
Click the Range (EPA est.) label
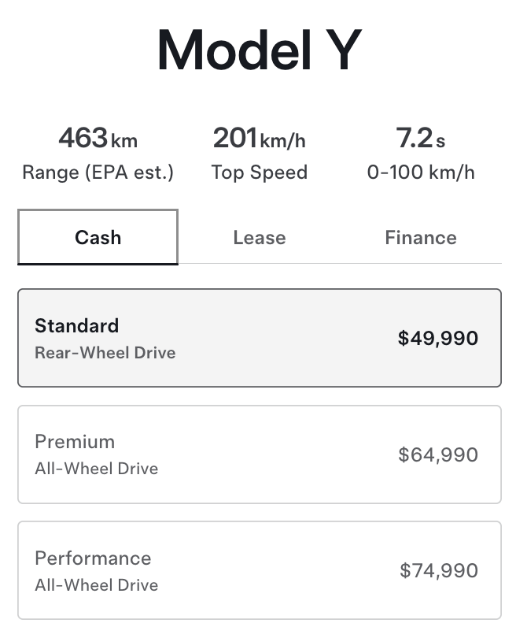coord(98,172)
